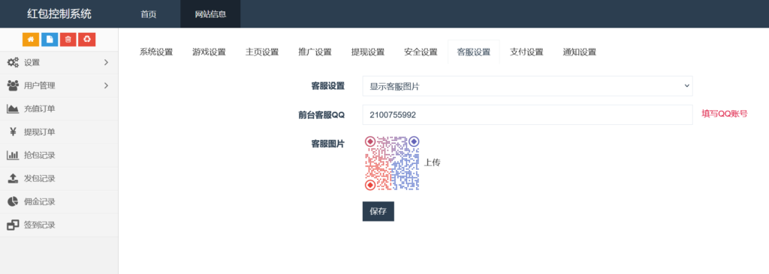Click the yen icon beside 提现订单

pyautogui.click(x=14, y=132)
